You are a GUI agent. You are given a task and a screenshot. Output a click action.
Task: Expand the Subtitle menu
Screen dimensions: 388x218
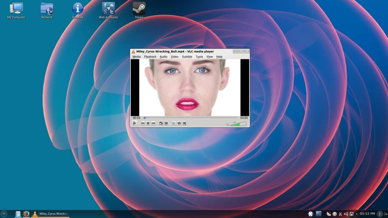click(187, 57)
